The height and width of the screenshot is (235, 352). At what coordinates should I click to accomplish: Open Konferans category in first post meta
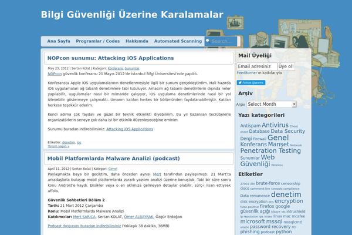[115, 68]
